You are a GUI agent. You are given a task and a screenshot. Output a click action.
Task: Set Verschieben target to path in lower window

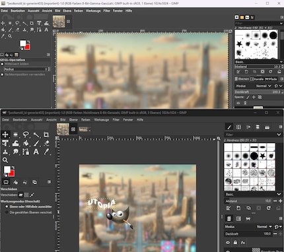point(32,195)
